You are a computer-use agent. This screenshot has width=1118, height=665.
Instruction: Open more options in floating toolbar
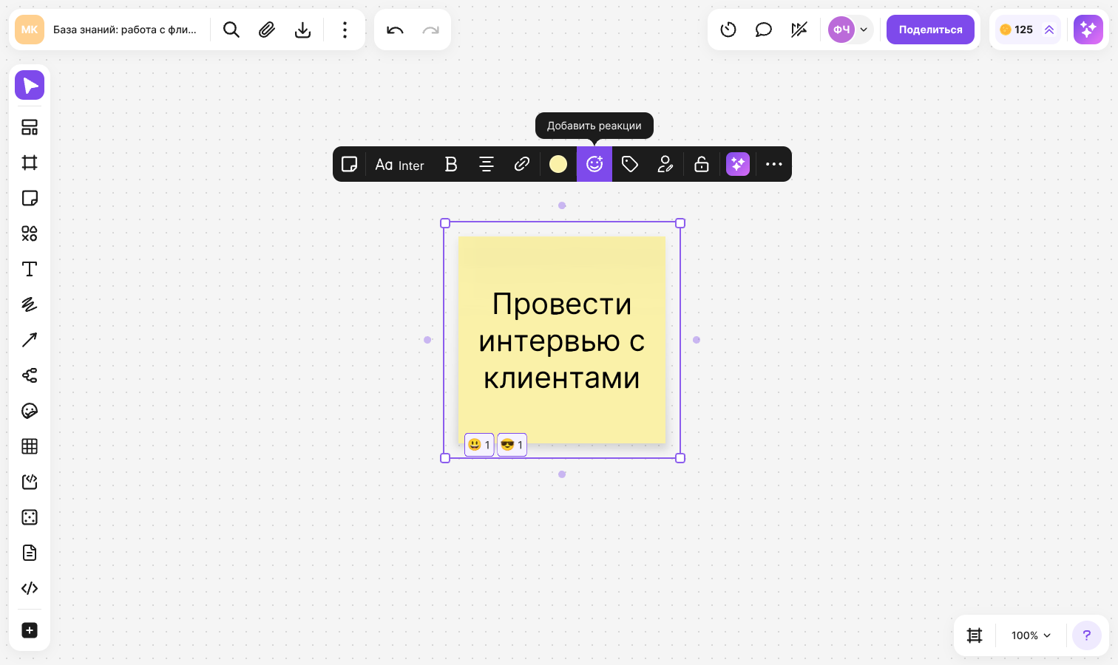pyautogui.click(x=774, y=164)
